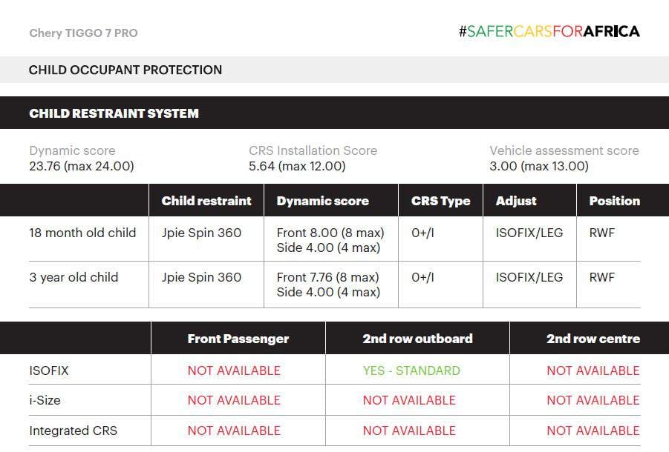This screenshot has width=669, height=452.
Task: Click Front 7.76 score for 3 year old
Action: click(327, 277)
